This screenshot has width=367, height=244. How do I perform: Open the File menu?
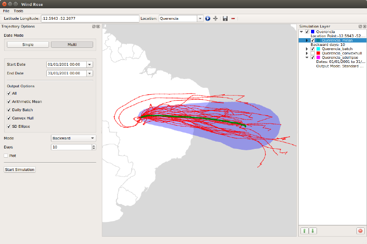[x=6, y=11]
